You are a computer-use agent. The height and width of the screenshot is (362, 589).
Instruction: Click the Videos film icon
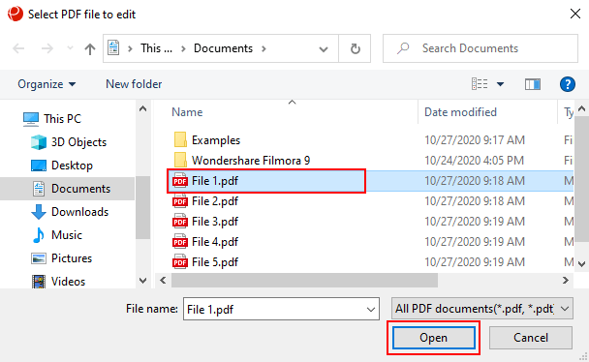click(39, 282)
